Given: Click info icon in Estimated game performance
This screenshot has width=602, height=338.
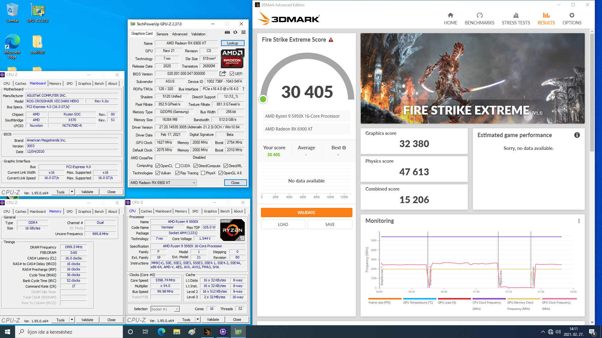Looking at the screenshot, I should [x=577, y=135].
